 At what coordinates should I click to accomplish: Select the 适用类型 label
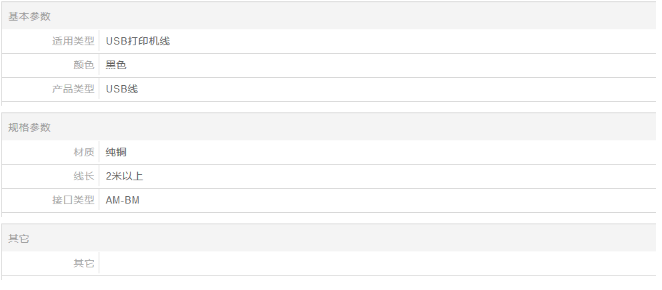pos(73,41)
